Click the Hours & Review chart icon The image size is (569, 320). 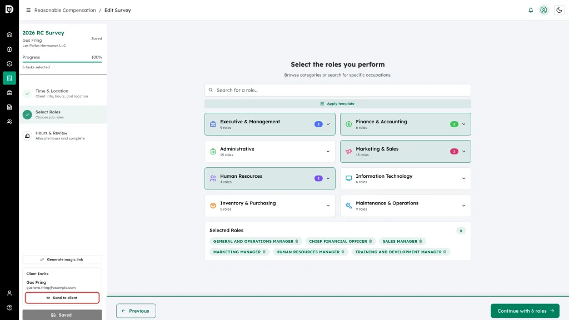(27, 136)
